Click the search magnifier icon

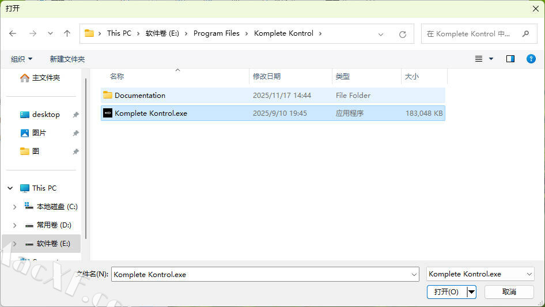point(525,33)
